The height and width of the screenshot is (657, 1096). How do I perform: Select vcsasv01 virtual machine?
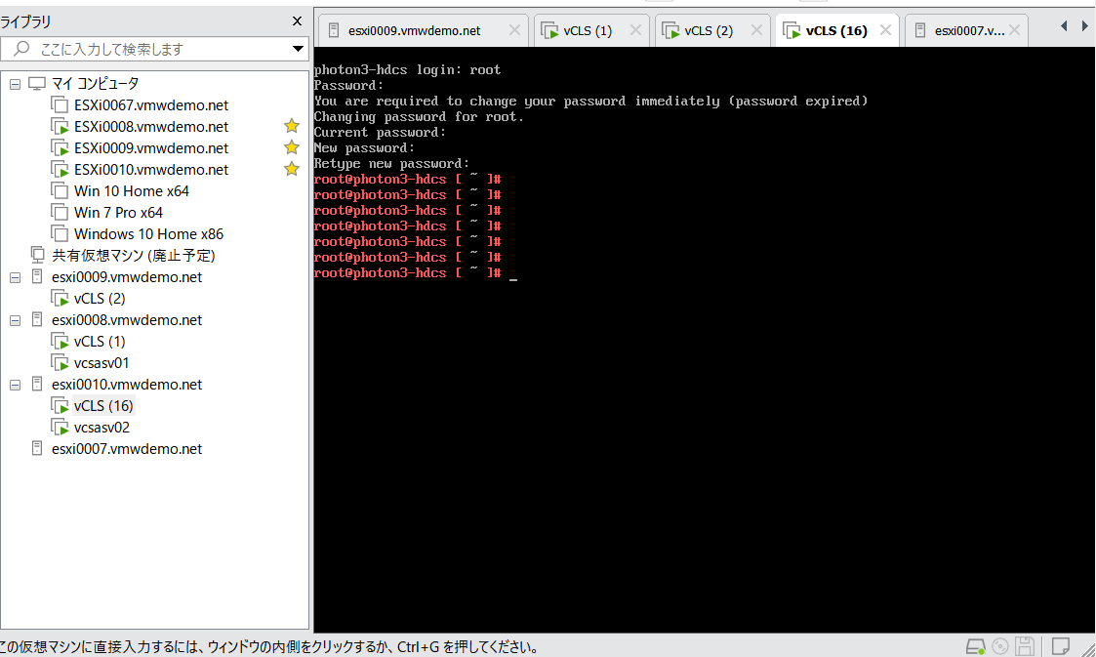click(101, 363)
